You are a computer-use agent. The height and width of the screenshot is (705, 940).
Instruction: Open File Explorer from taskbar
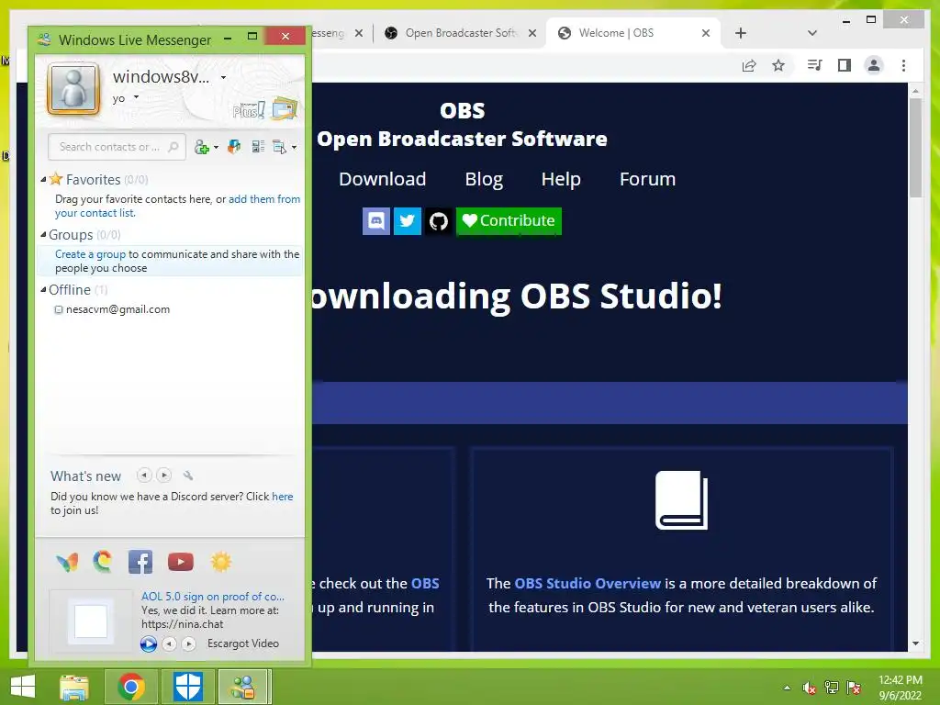click(74, 687)
